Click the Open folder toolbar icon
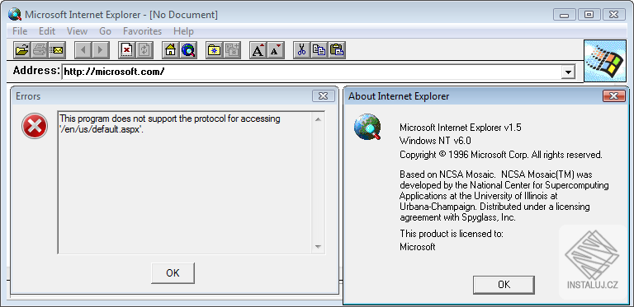The image size is (634, 307). click(x=22, y=50)
